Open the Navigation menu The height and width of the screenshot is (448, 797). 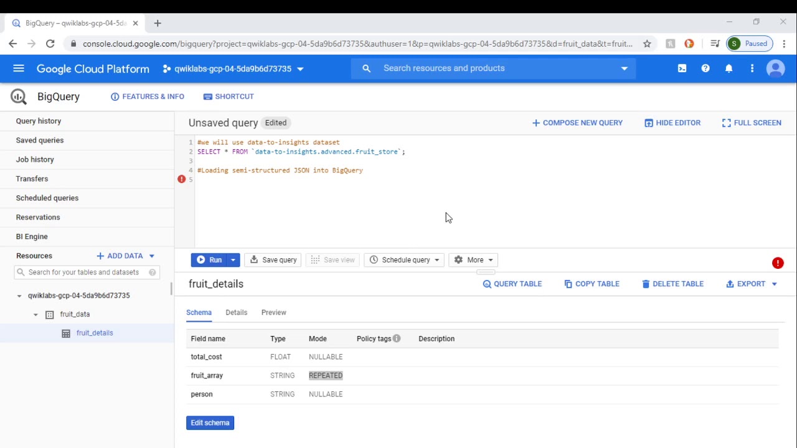tap(18, 68)
